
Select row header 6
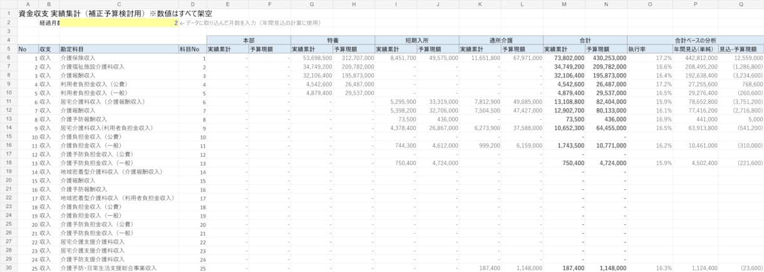pos(9,58)
